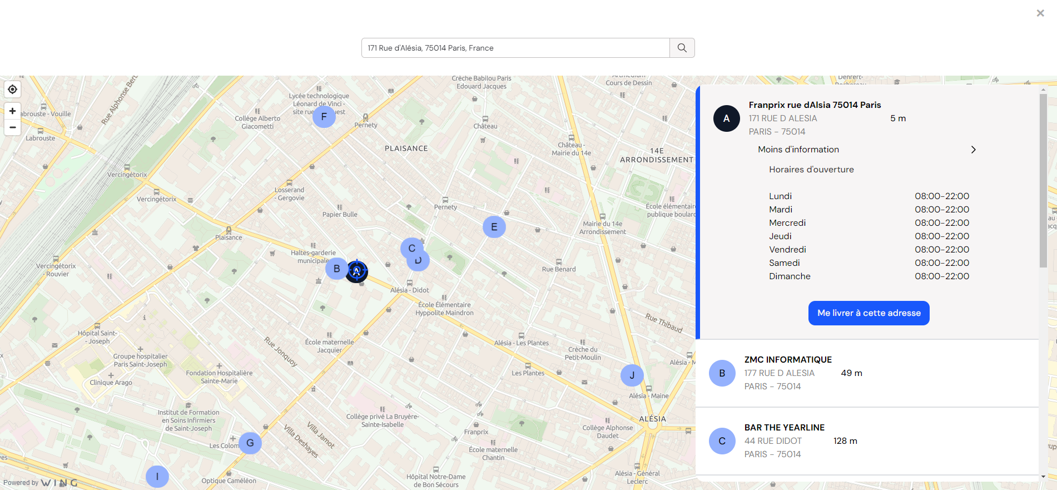The height and width of the screenshot is (490, 1057).
Task: Click the 177 RUE D ALESIA address
Action: click(779, 373)
